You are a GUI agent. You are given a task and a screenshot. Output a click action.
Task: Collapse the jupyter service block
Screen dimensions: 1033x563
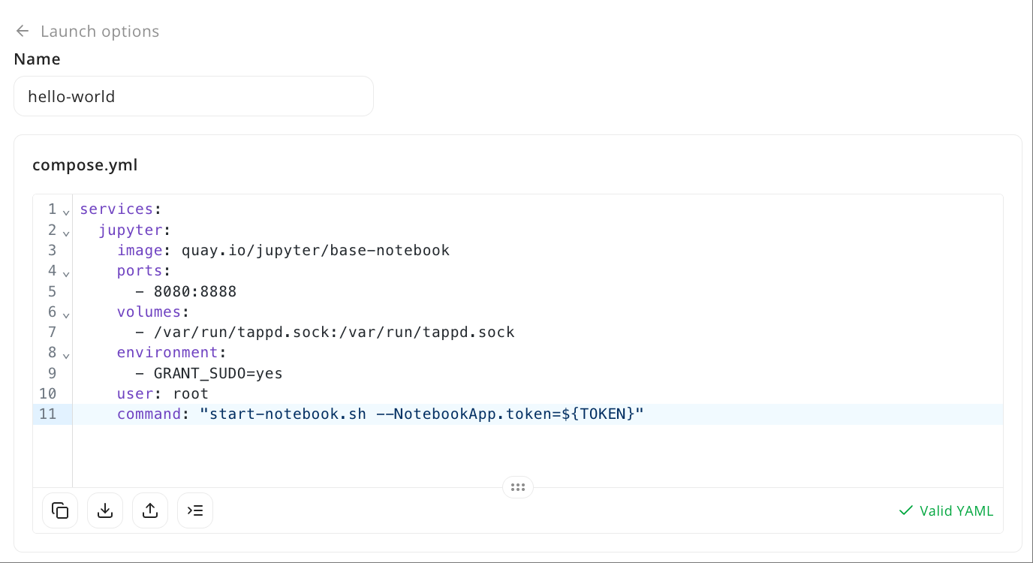[x=66, y=233]
